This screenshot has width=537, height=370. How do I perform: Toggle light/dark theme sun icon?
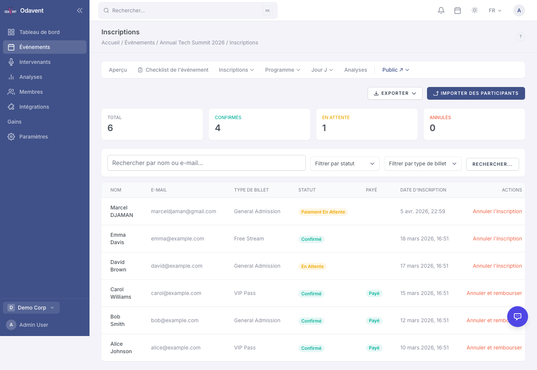click(x=475, y=10)
